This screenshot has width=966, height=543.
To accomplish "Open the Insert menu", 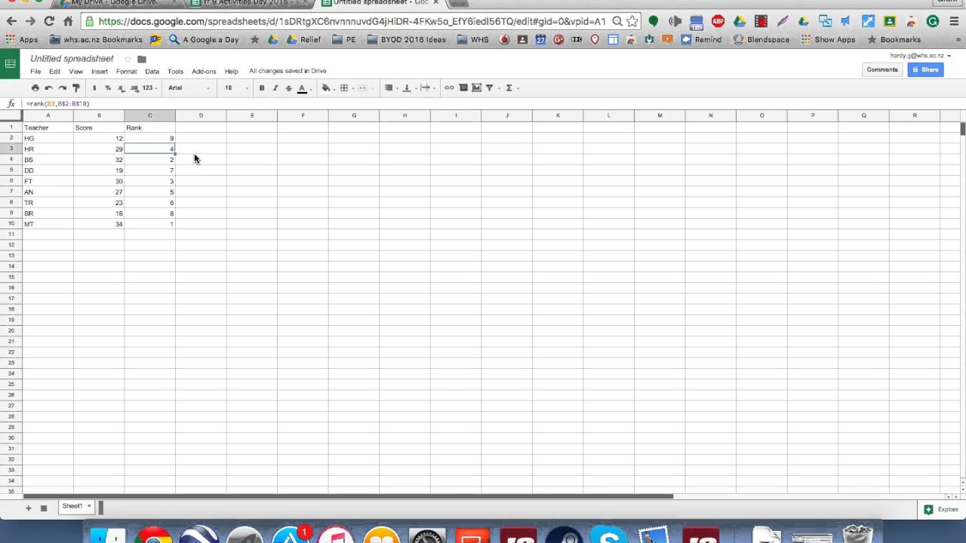I will coord(100,72).
